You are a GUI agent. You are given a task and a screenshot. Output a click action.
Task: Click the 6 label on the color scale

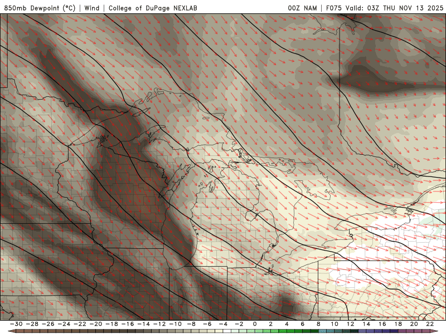[302, 324]
